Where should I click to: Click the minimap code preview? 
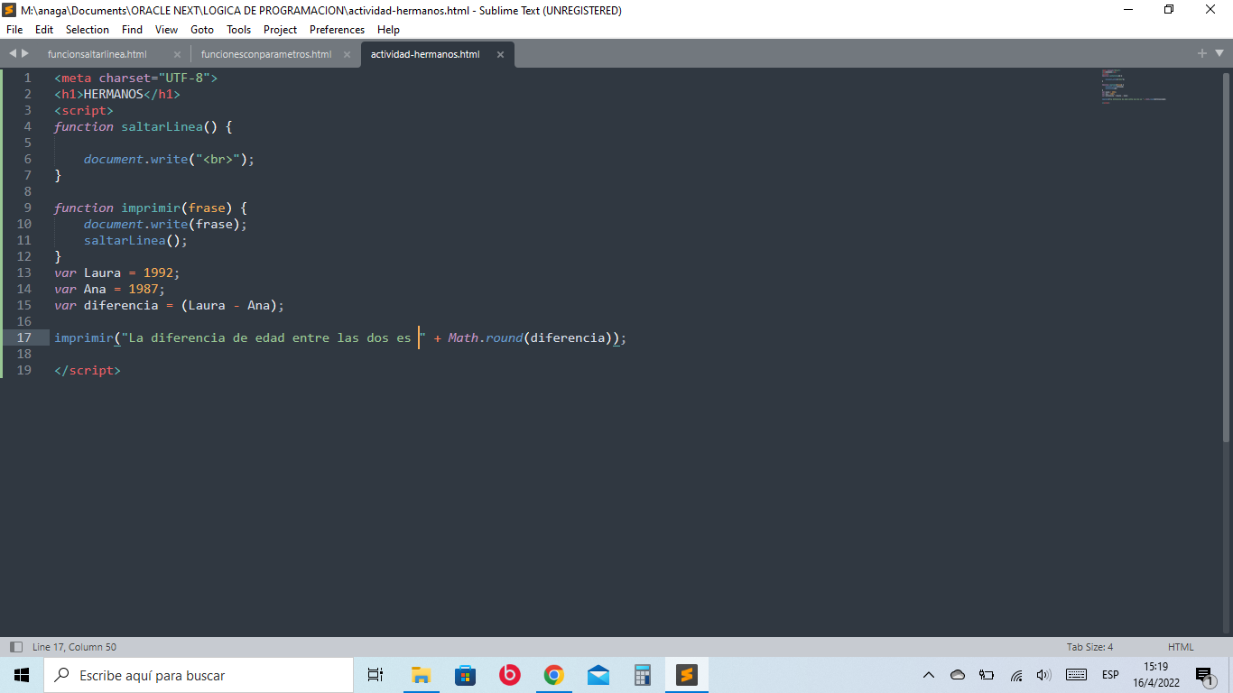pyautogui.click(x=1133, y=86)
